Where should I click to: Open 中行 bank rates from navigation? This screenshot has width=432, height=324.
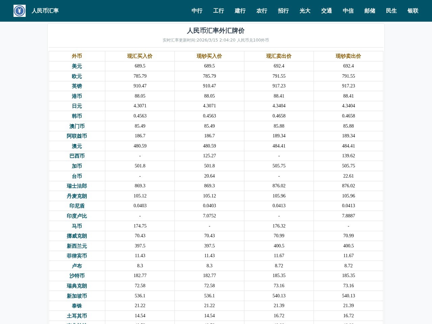(x=197, y=11)
